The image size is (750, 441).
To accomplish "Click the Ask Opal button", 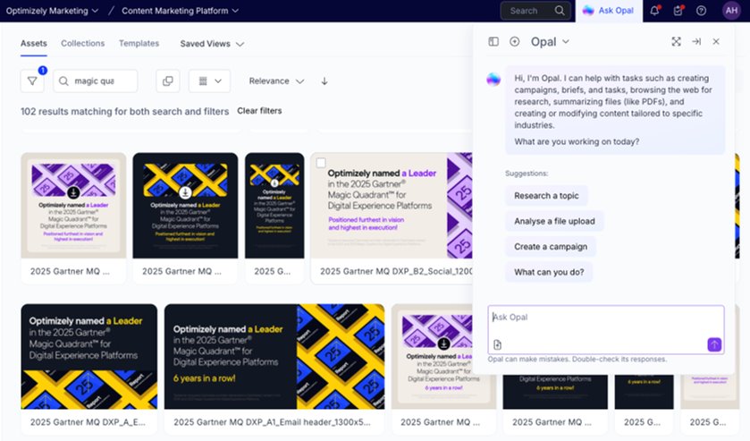I will click(609, 11).
